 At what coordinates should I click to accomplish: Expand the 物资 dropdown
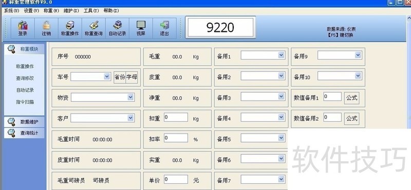point(130,97)
